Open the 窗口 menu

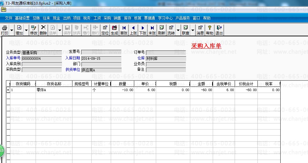pyautogui.click(x=196, y=18)
